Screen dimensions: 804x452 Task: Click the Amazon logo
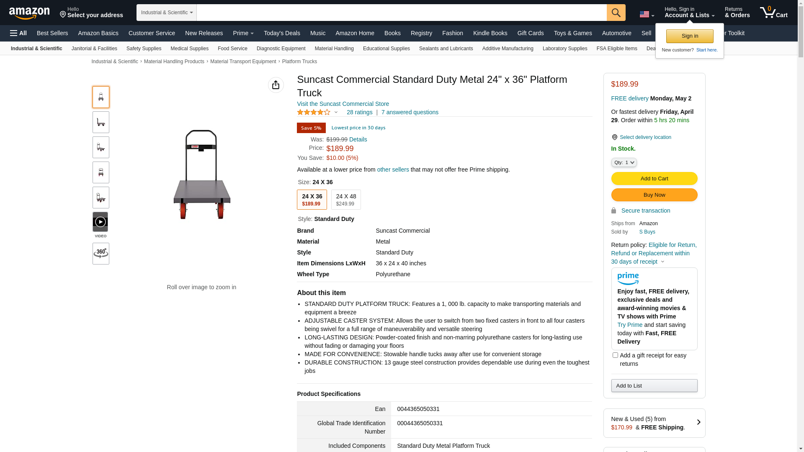pyautogui.click(x=29, y=13)
